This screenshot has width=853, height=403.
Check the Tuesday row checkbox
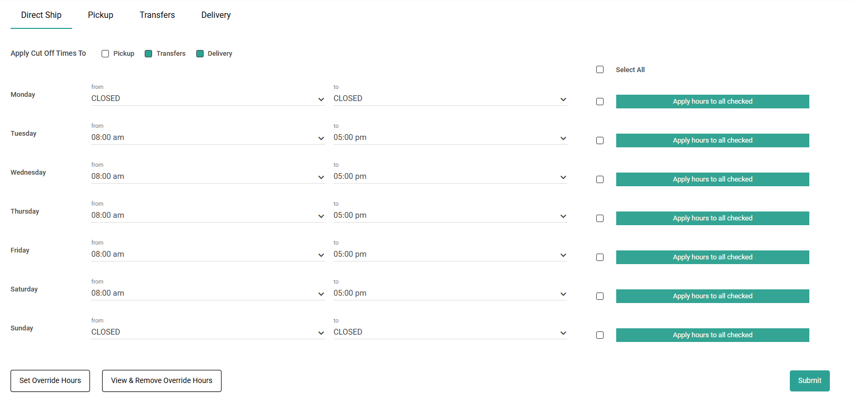600,140
